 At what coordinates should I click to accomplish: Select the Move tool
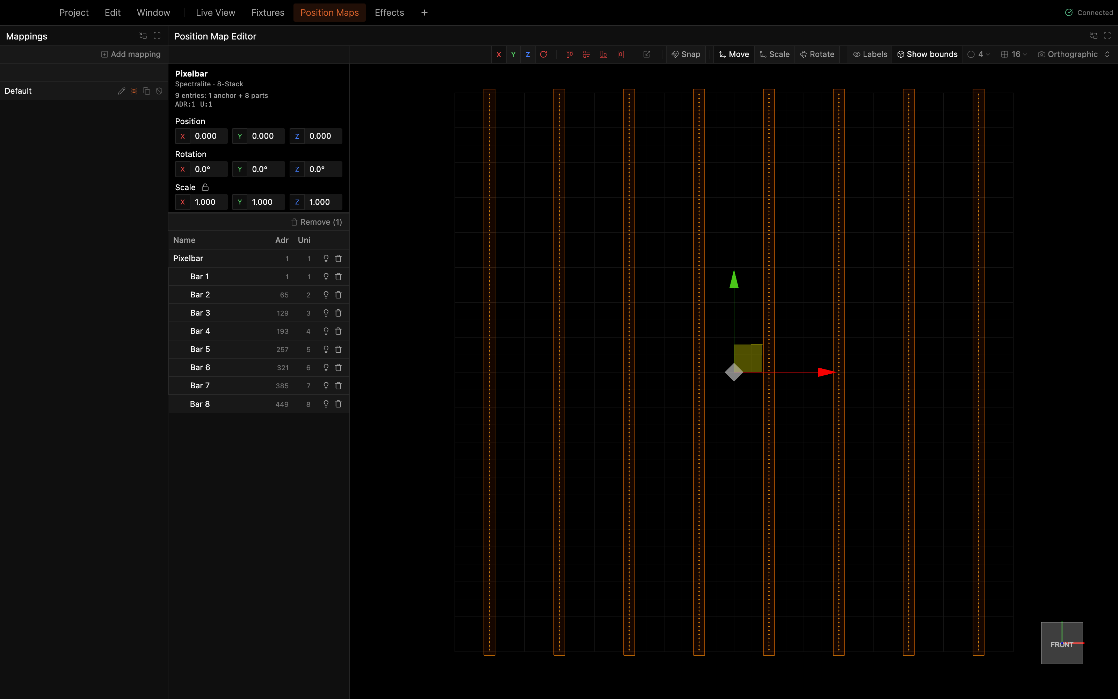pyautogui.click(x=734, y=55)
